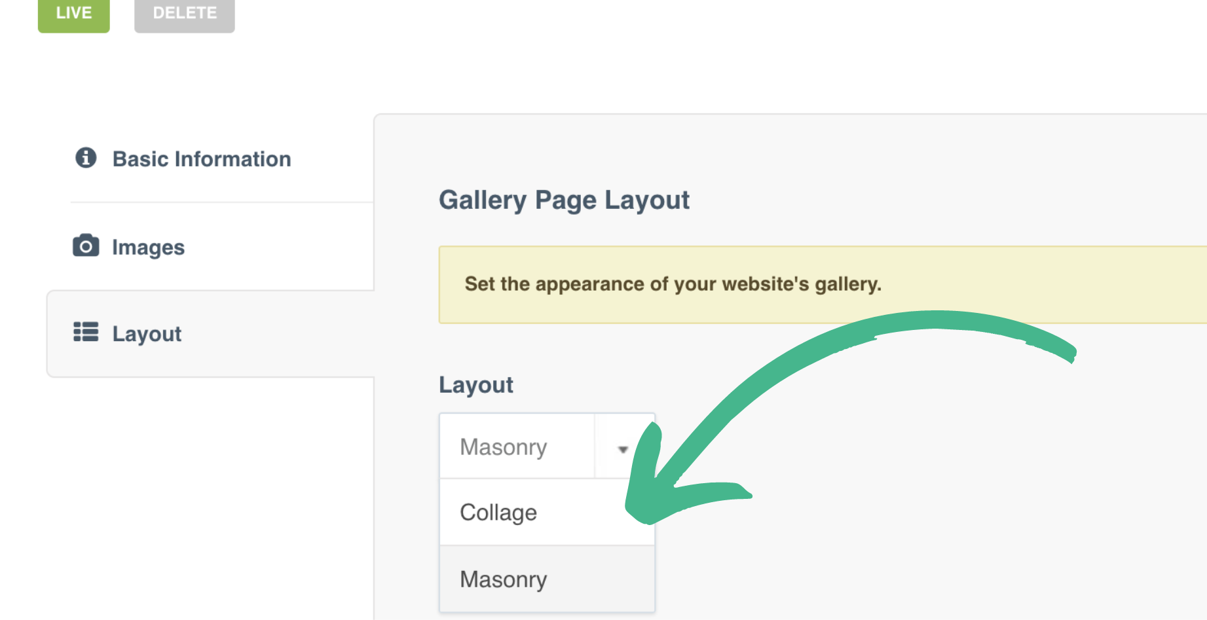
Task: Click the info circle icon beside Basic Information
Action: point(86,158)
